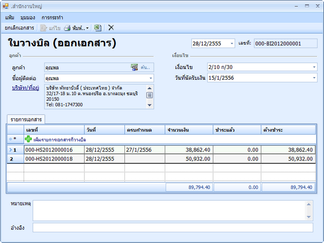The image size is (324, 243).
Task: Click the วันที่ column header
Action: [105, 130]
